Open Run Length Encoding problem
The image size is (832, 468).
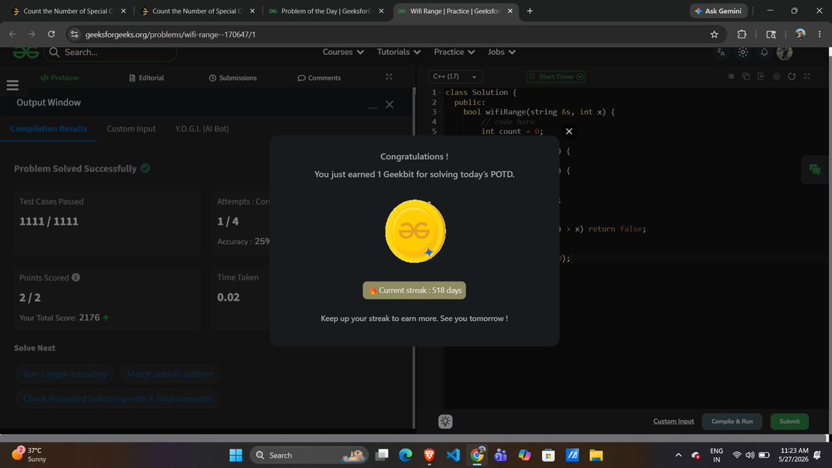pos(65,374)
